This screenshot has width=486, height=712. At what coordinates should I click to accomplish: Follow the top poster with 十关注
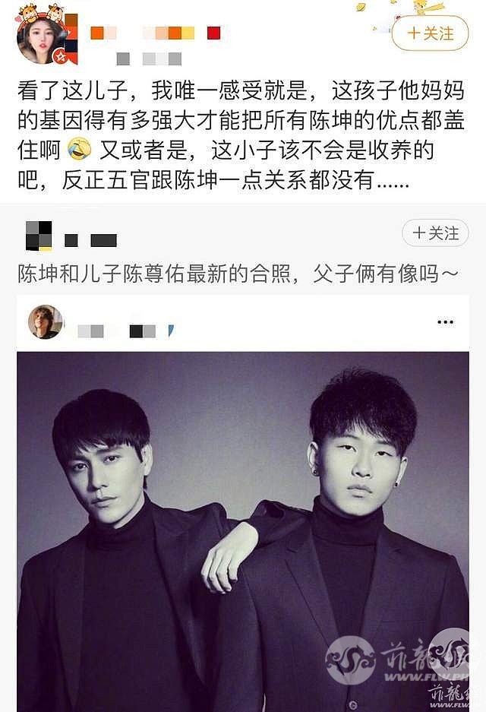[430, 33]
